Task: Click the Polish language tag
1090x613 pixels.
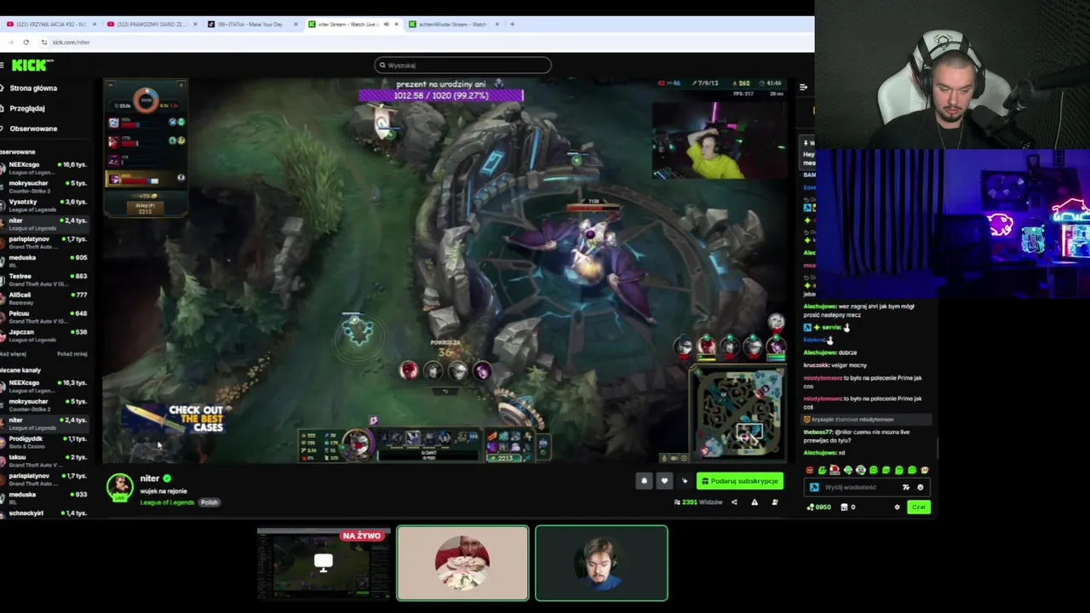Action: click(209, 502)
